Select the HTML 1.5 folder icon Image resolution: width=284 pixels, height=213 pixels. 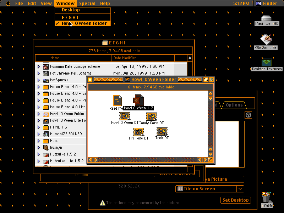click(x=46, y=127)
